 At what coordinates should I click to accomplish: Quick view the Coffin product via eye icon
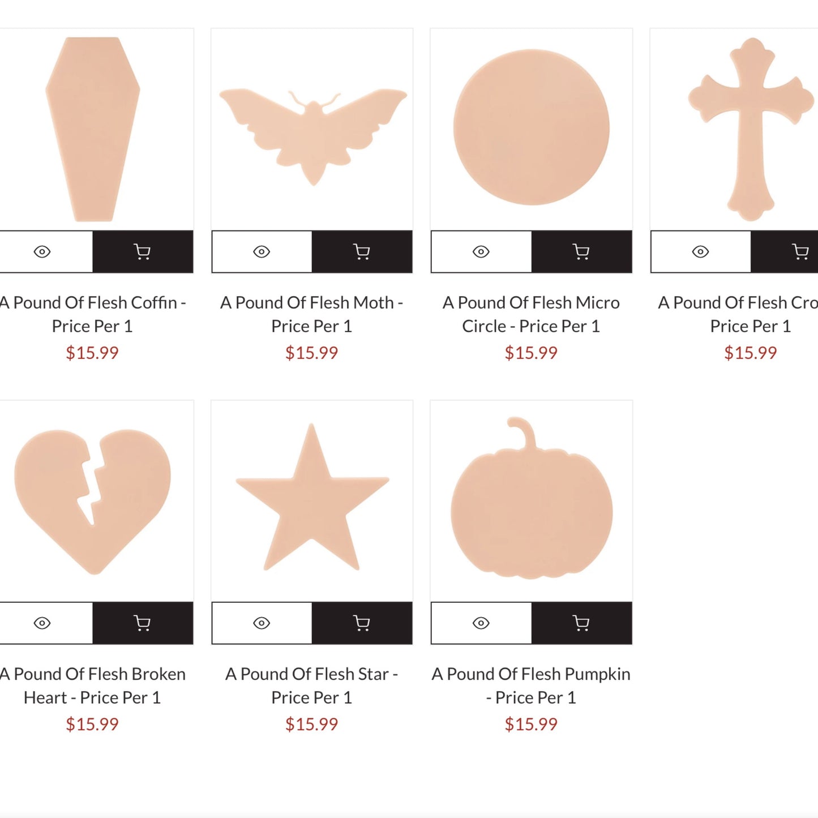[42, 251]
